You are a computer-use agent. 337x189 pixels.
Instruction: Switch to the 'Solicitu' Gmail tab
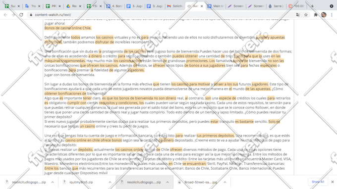175,6
